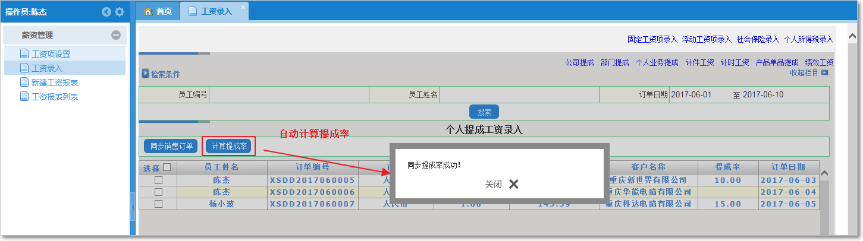Go to 产品单品提成 link
The height and width of the screenshot is (241, 863).
(x=777, y=62)
